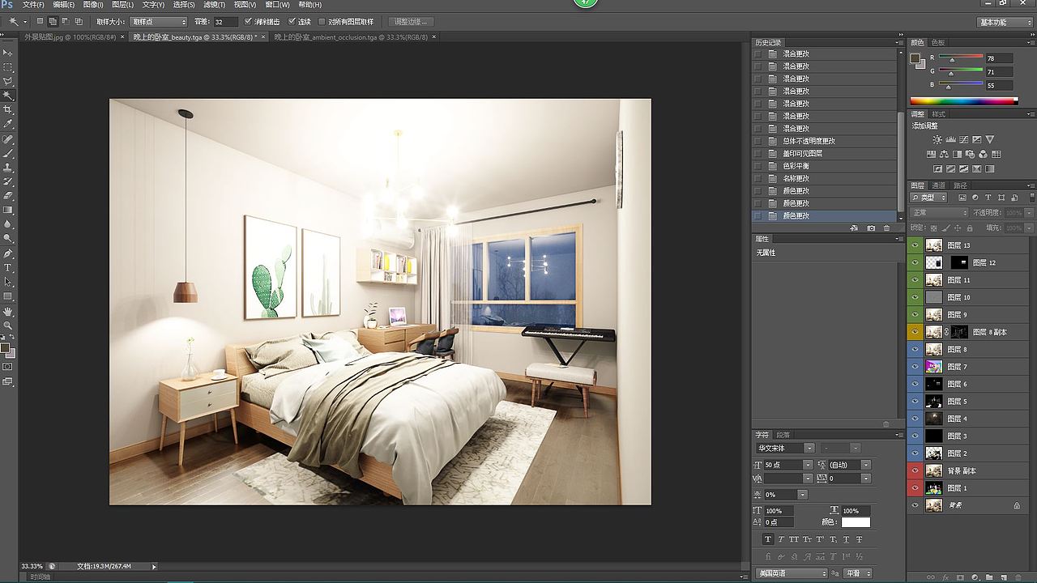
Task: Create a new snapshot in History panel
Action: pyautogui.click(x=871, y=228)
